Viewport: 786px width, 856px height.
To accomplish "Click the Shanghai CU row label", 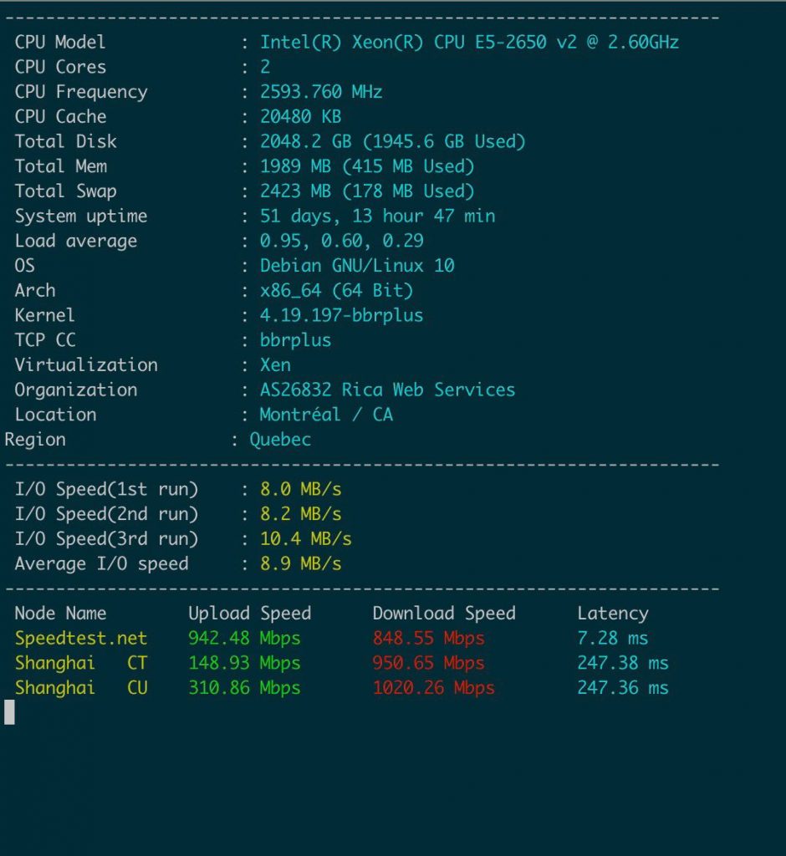I will (81, 688).
